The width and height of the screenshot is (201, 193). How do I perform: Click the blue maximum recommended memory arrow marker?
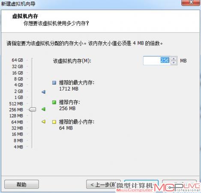tap(43, 92)
